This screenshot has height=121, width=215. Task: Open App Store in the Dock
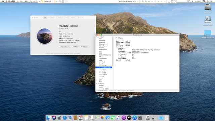pyautogui.click(x=134, y=118)
